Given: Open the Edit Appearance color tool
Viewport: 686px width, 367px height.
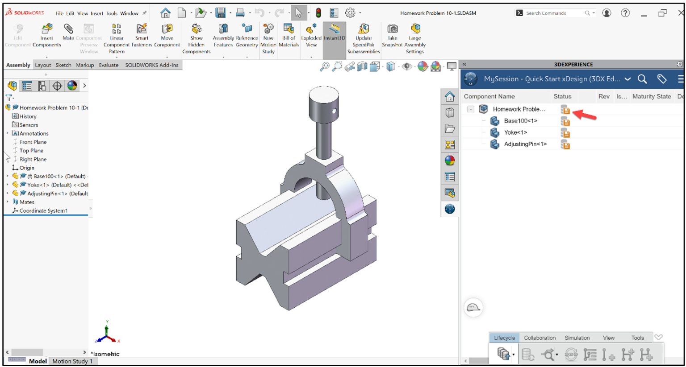Looking at the screenshot, I should pos(421,66).
